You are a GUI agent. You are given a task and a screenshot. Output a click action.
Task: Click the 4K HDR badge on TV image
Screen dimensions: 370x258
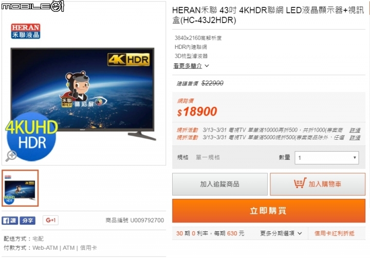point(128,60)
